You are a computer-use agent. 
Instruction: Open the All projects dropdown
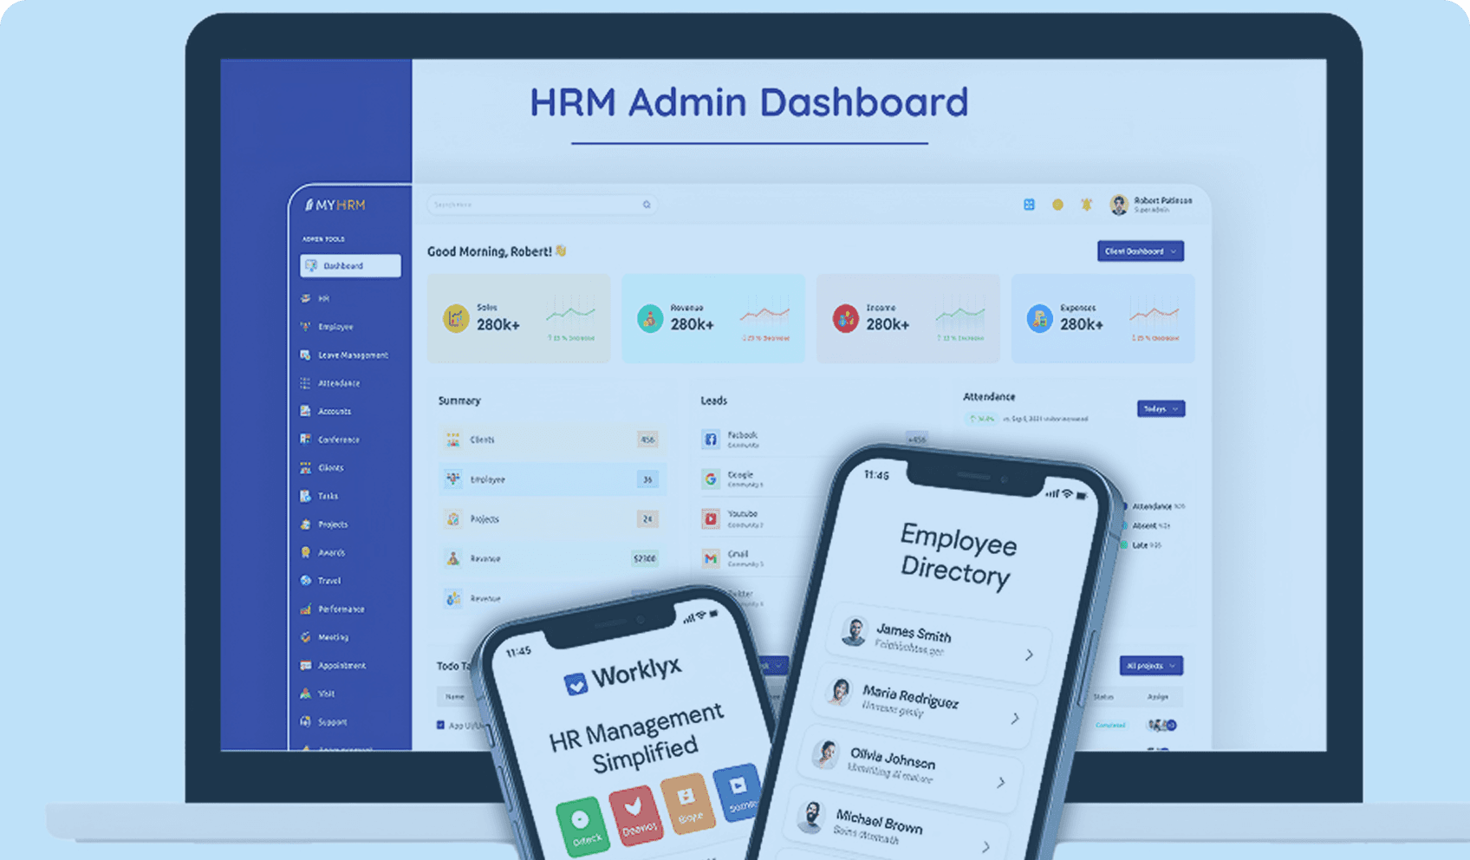1150,666
